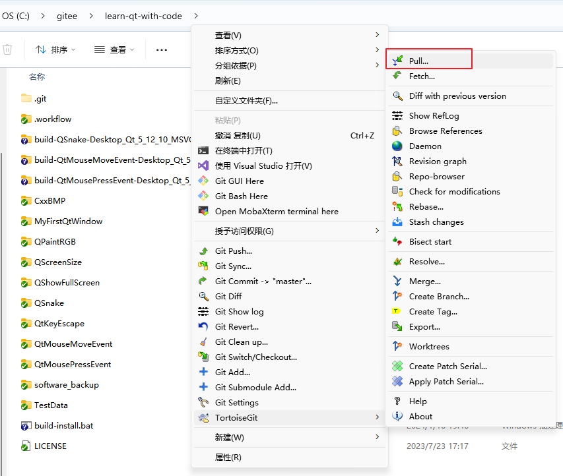This screenshot has height=476, width=563.
Task: Click the About info icon
Action: tap(397, 416)
